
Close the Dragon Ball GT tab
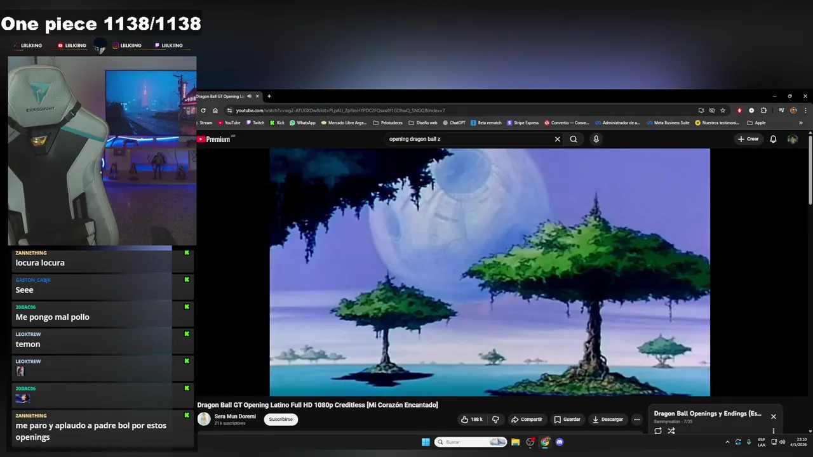coord(257,96)
